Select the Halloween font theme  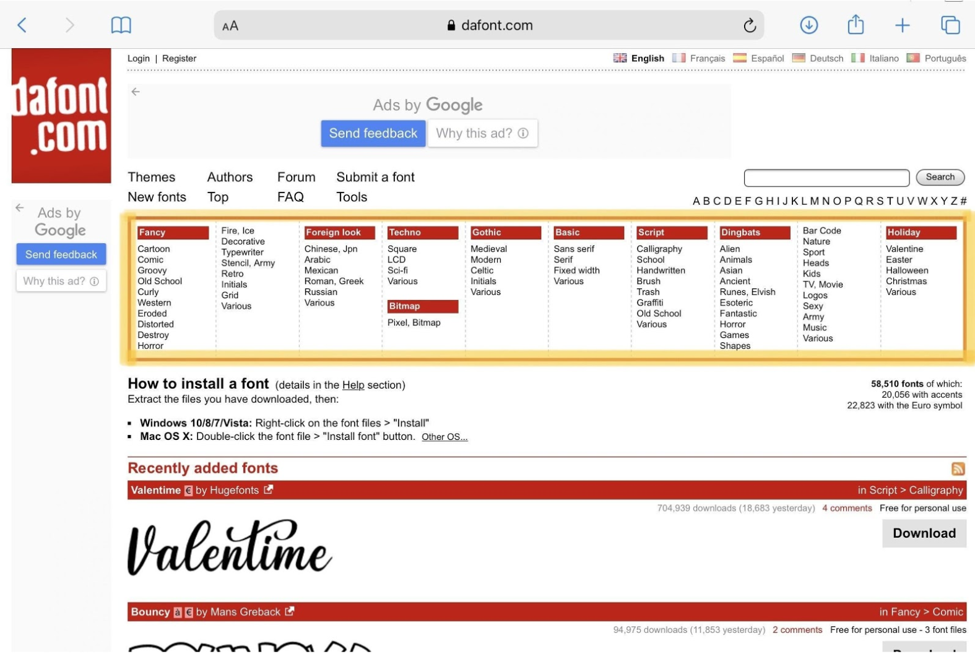(907, 270)
